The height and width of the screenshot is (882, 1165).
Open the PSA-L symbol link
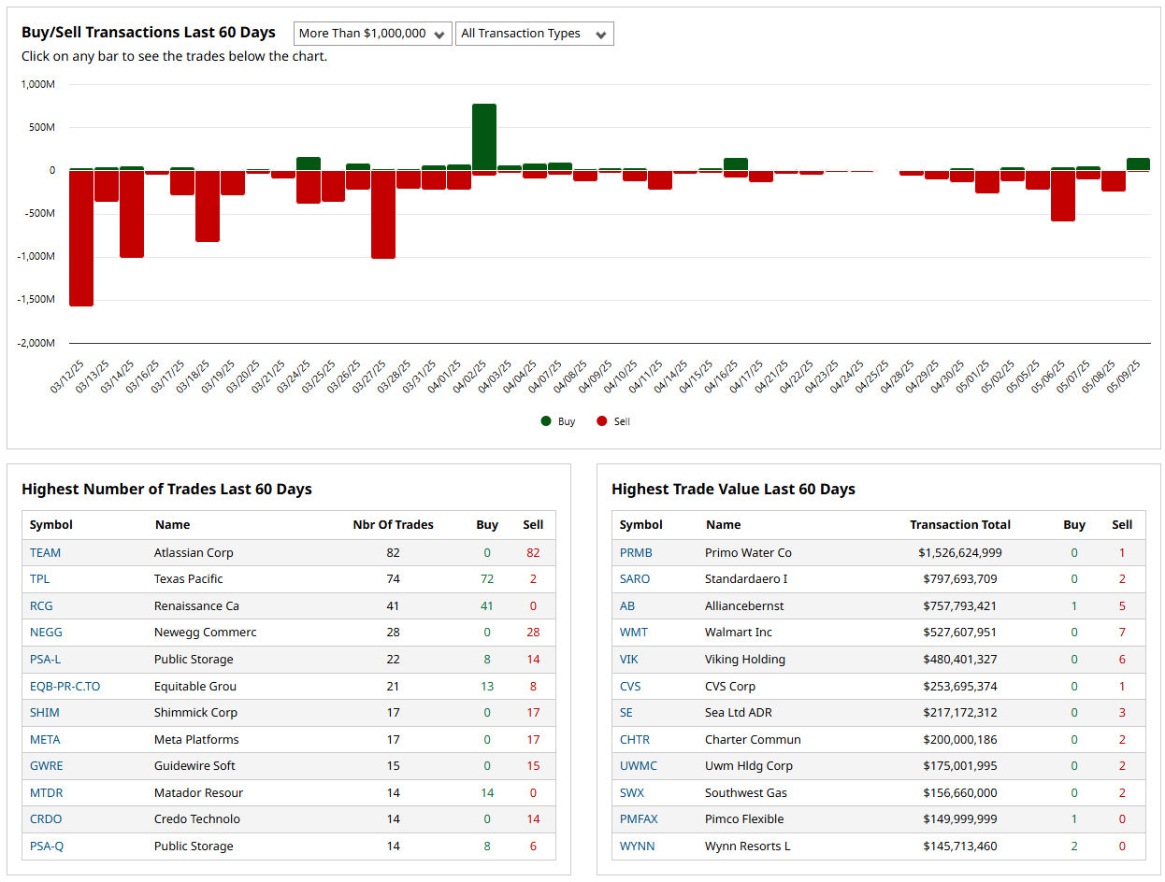(46, 659)
